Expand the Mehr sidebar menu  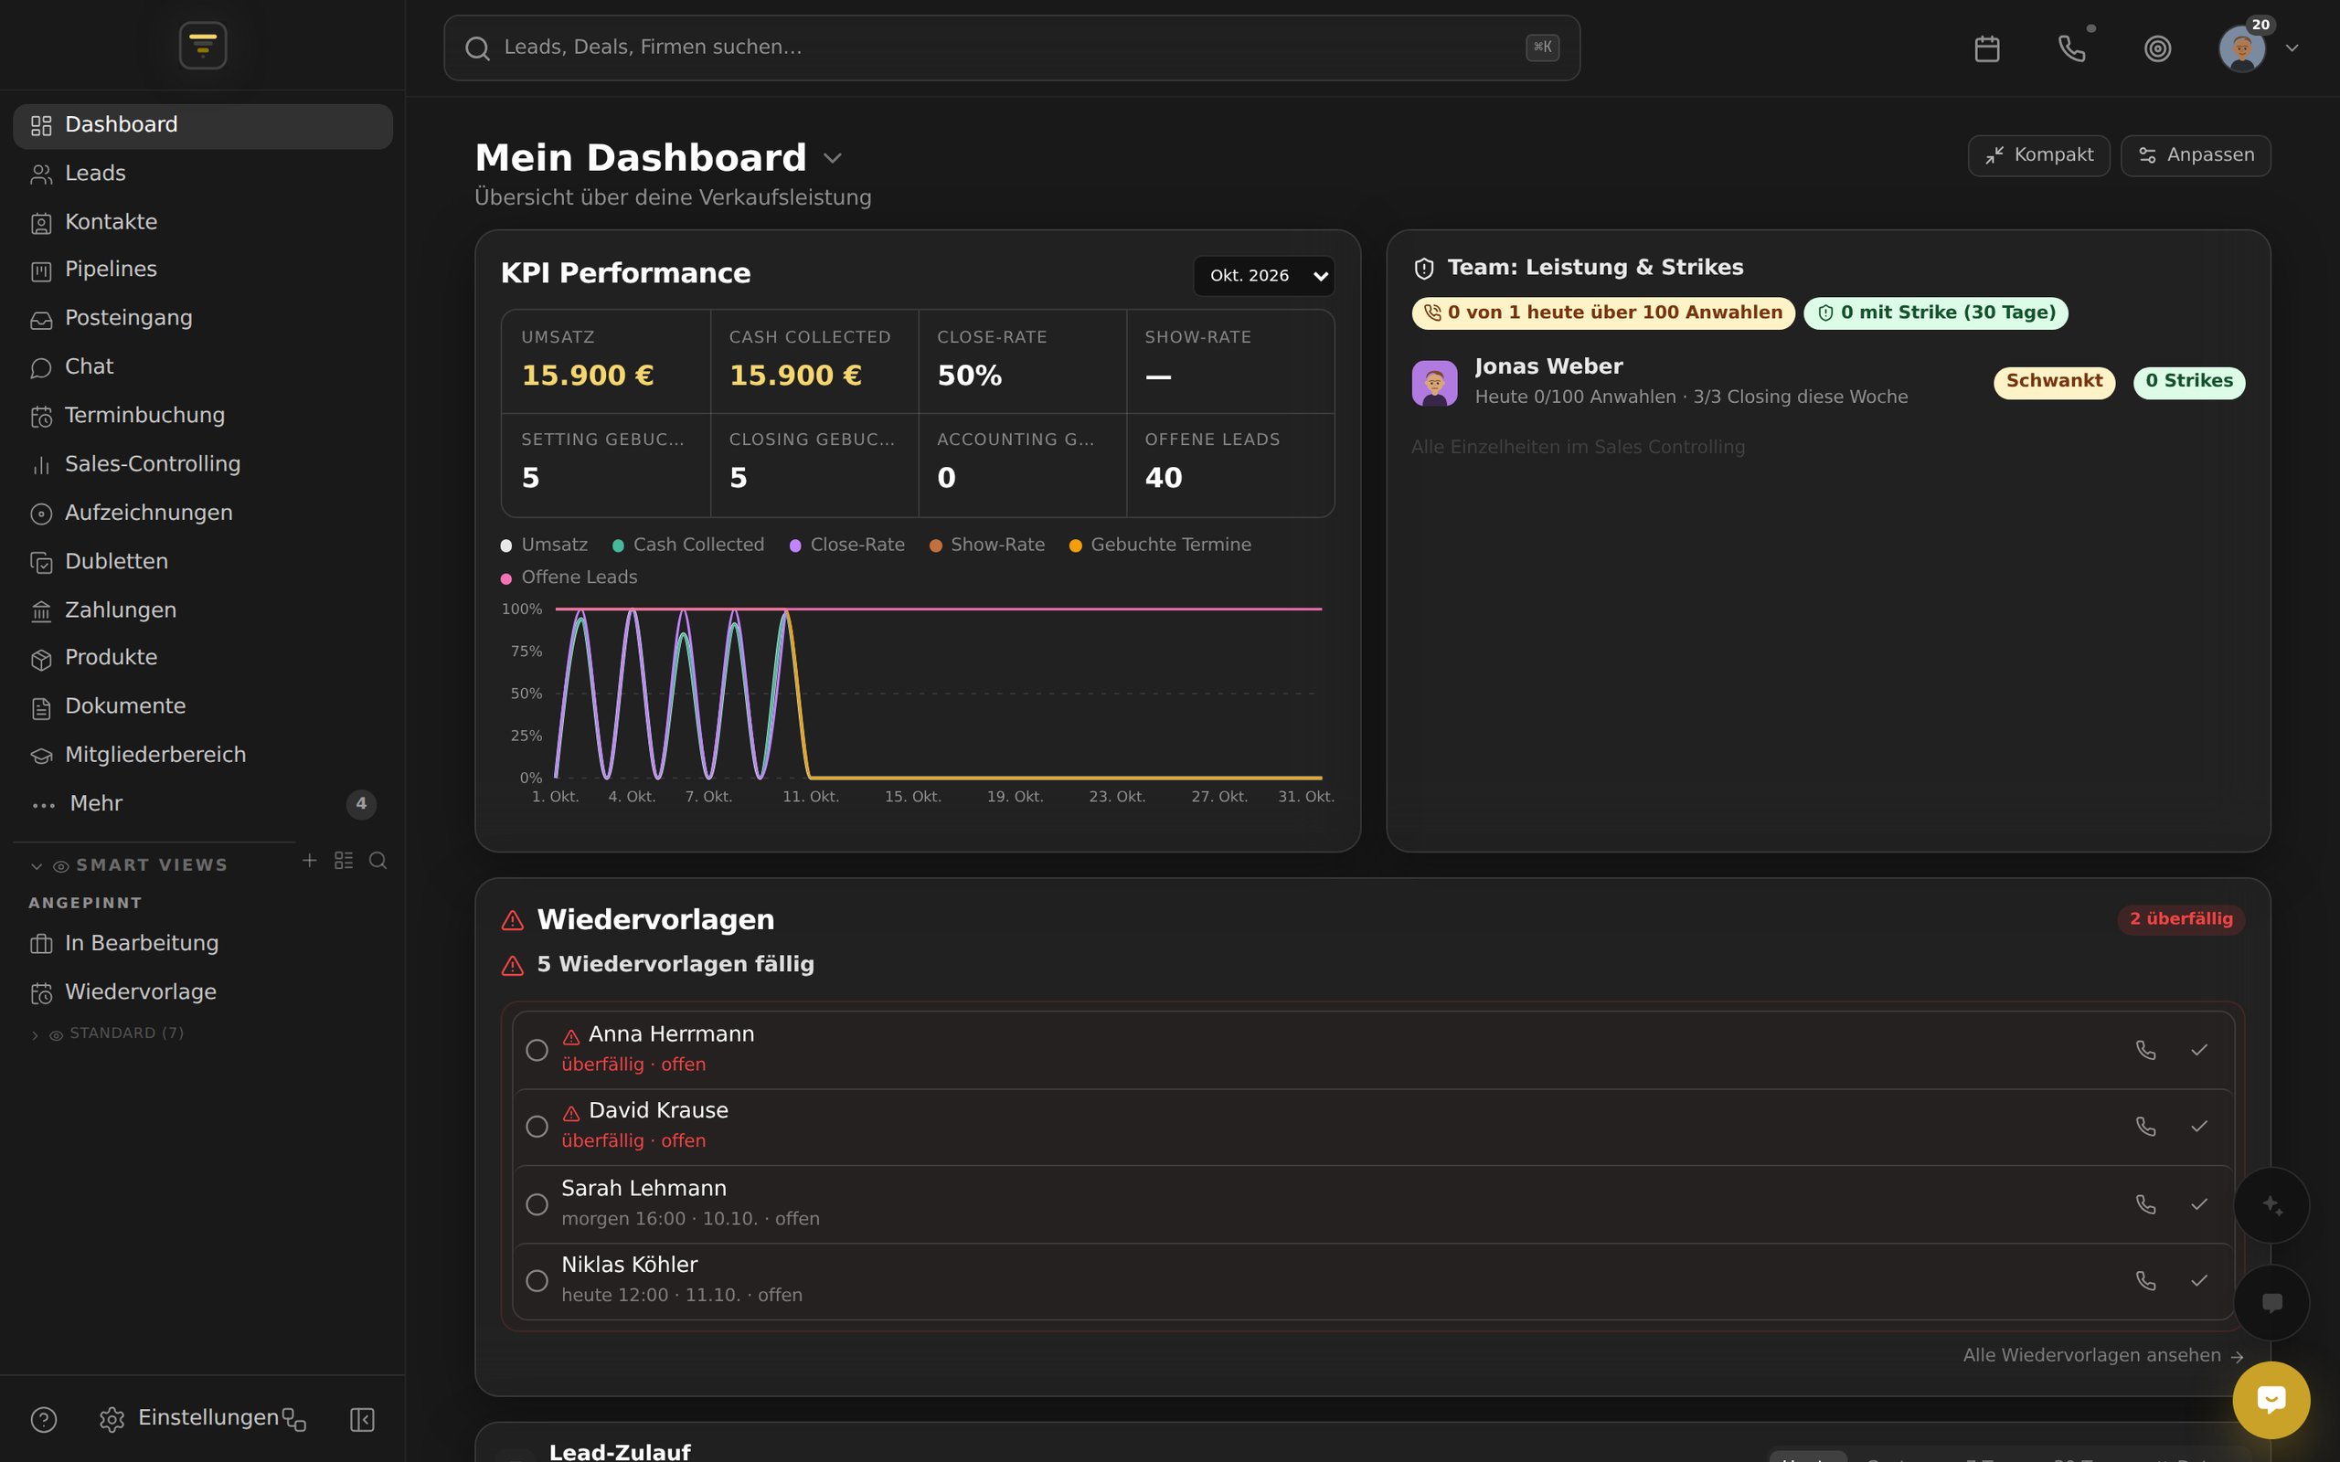point(203,803)
